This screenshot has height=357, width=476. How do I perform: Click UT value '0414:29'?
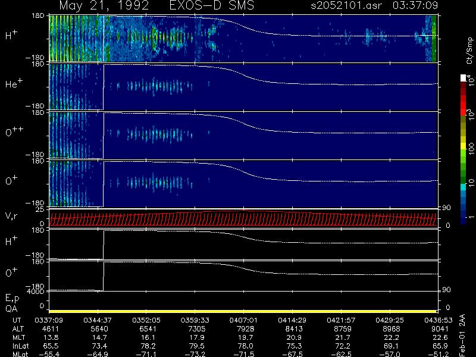click(x=292, y=320)
